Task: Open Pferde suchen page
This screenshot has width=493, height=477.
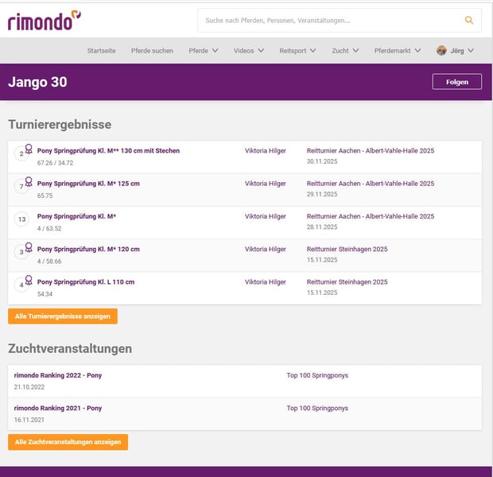Action: [x=152, y=51]
